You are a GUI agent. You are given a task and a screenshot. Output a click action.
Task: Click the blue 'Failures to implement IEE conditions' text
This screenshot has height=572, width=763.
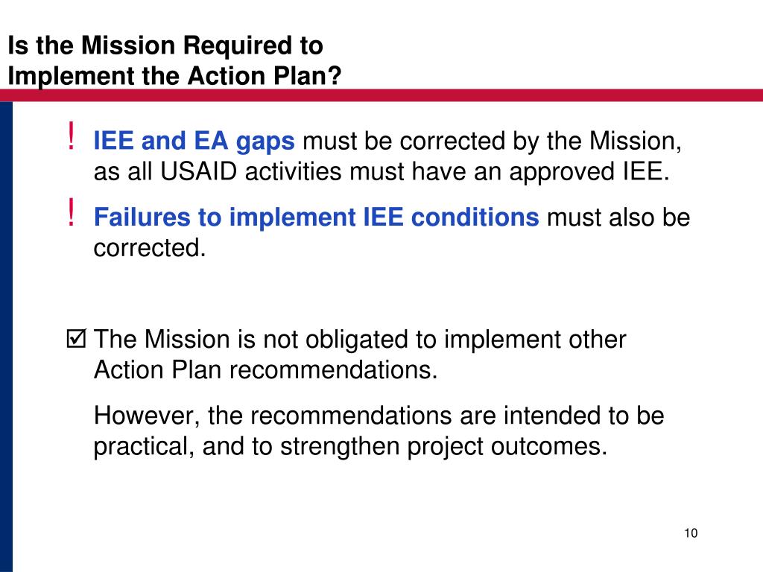(x=316, y=217)
